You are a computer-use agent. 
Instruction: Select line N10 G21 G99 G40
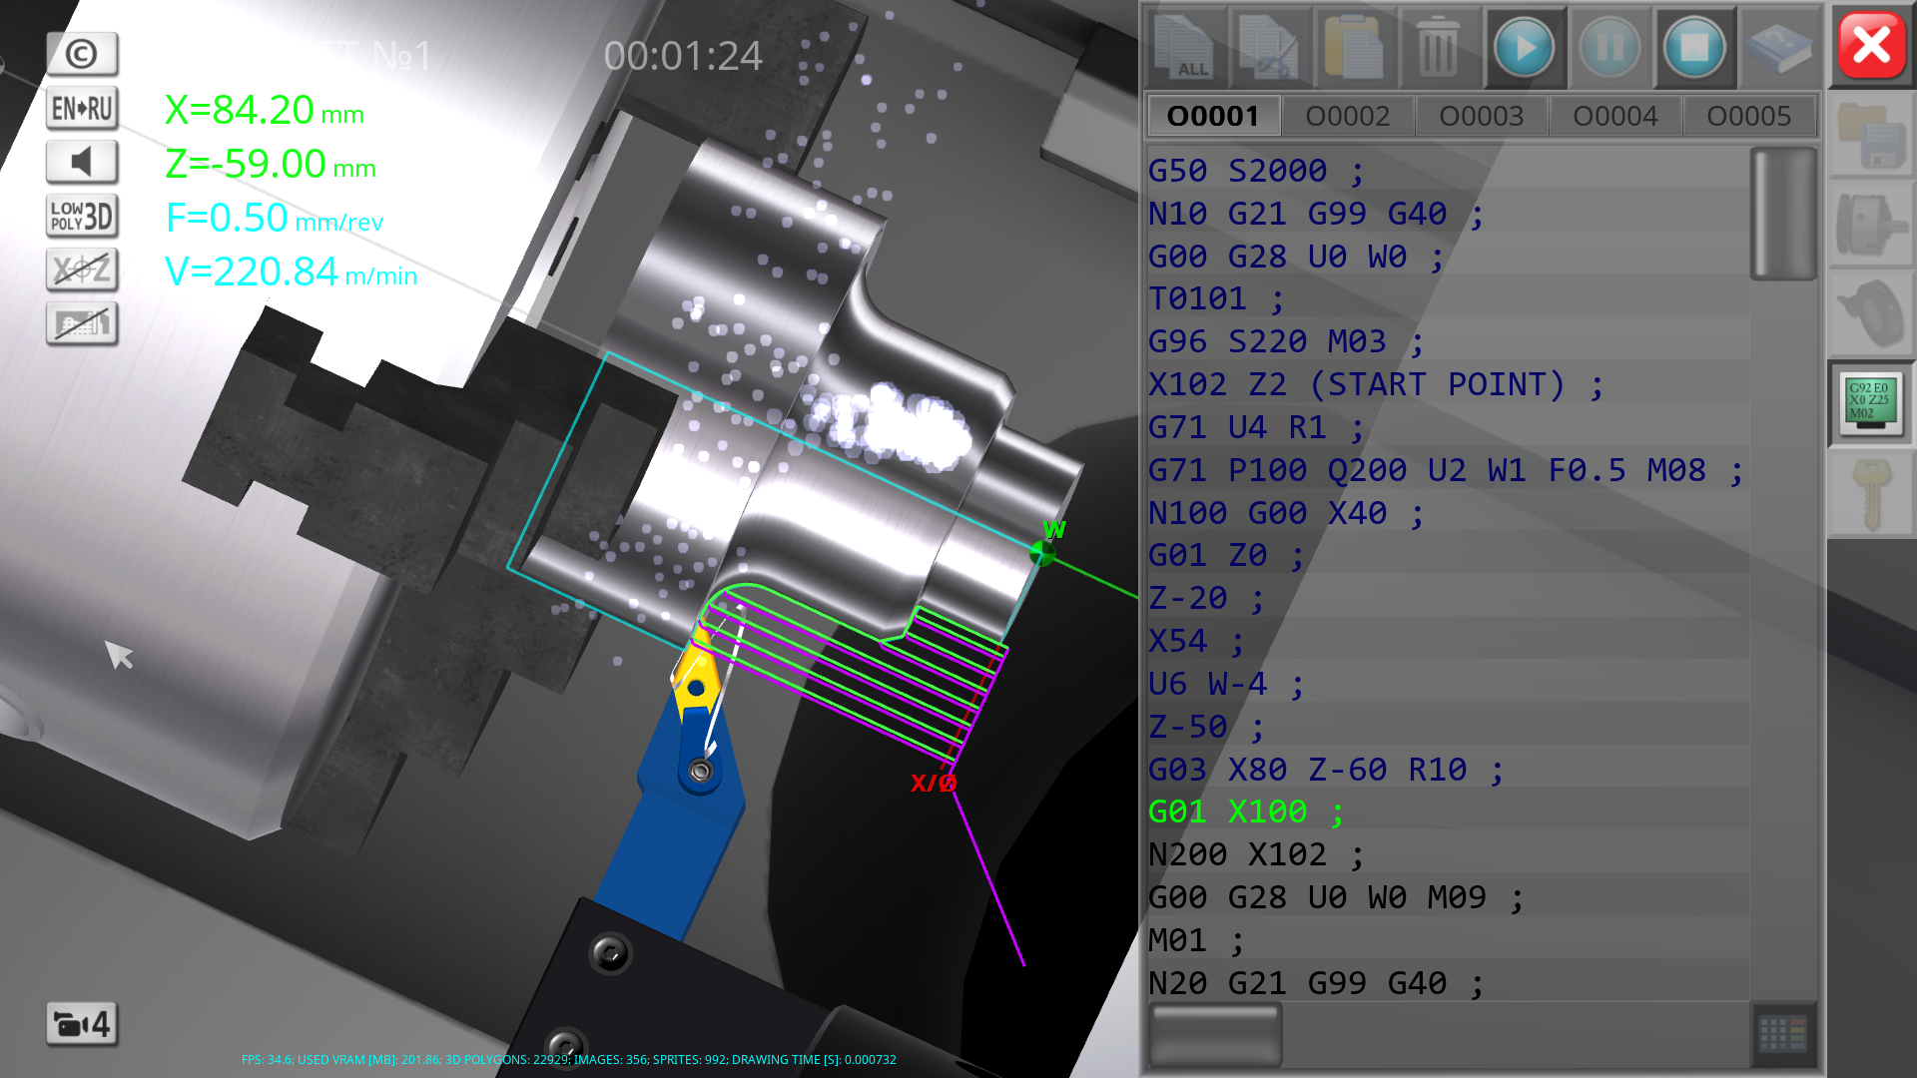(x=1448, y=214)
